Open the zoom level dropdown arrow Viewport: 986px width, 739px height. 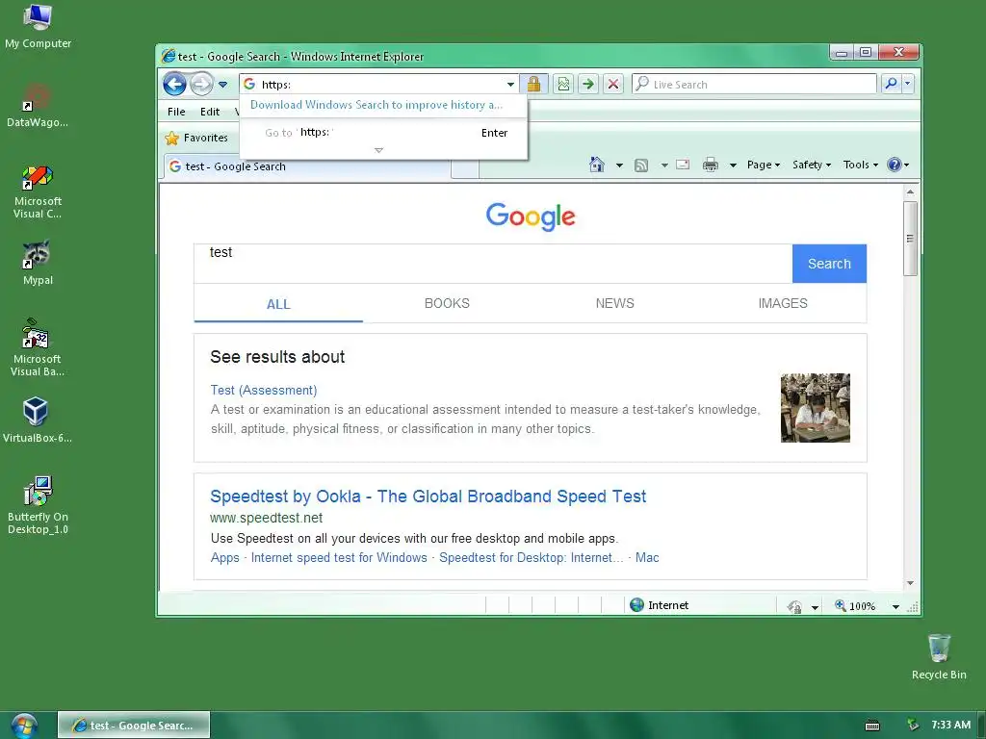pyautogui.click(x=895, y=606)
